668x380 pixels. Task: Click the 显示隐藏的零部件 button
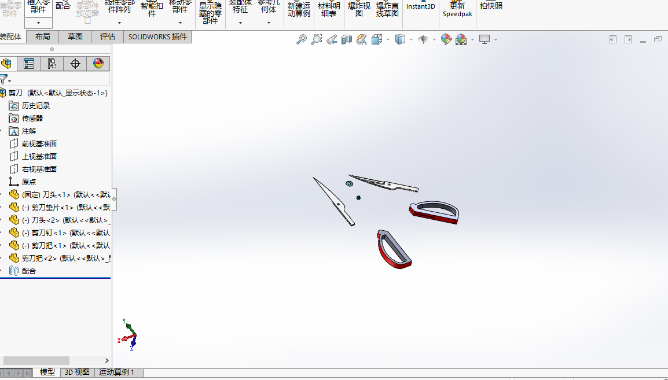pos(211,13)
